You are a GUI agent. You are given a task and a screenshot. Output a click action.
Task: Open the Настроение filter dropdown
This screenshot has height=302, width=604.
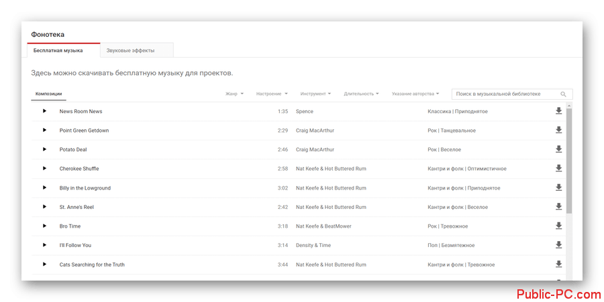(x=272, y=94)
